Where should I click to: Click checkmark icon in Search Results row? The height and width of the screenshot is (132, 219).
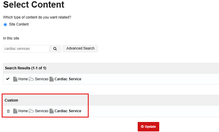(8, 79)
